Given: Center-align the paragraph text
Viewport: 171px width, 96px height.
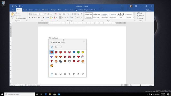Looking at the screenshot, I should [x=63, y=17].
